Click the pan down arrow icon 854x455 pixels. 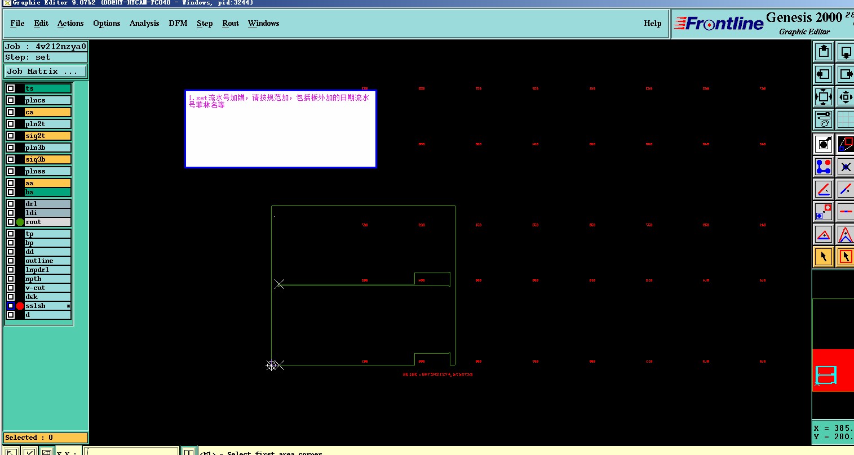[x=845, y=52]
